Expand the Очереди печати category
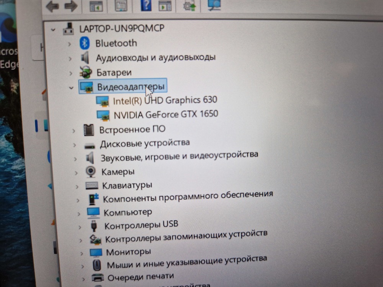Image resolution: width=383 pixels, height=287 pixels. pos(83,279)
